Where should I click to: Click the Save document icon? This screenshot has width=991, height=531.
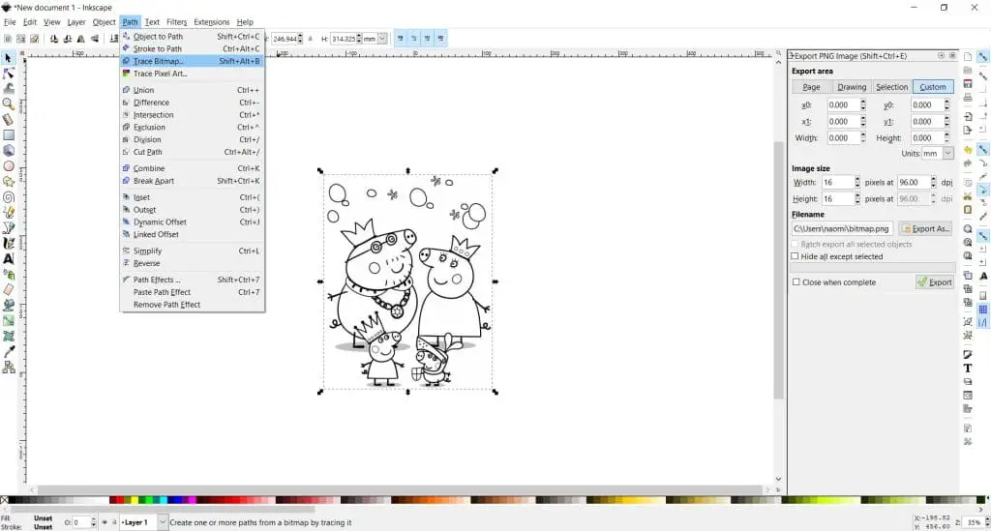pyautogui.click(x=968, y=84)
